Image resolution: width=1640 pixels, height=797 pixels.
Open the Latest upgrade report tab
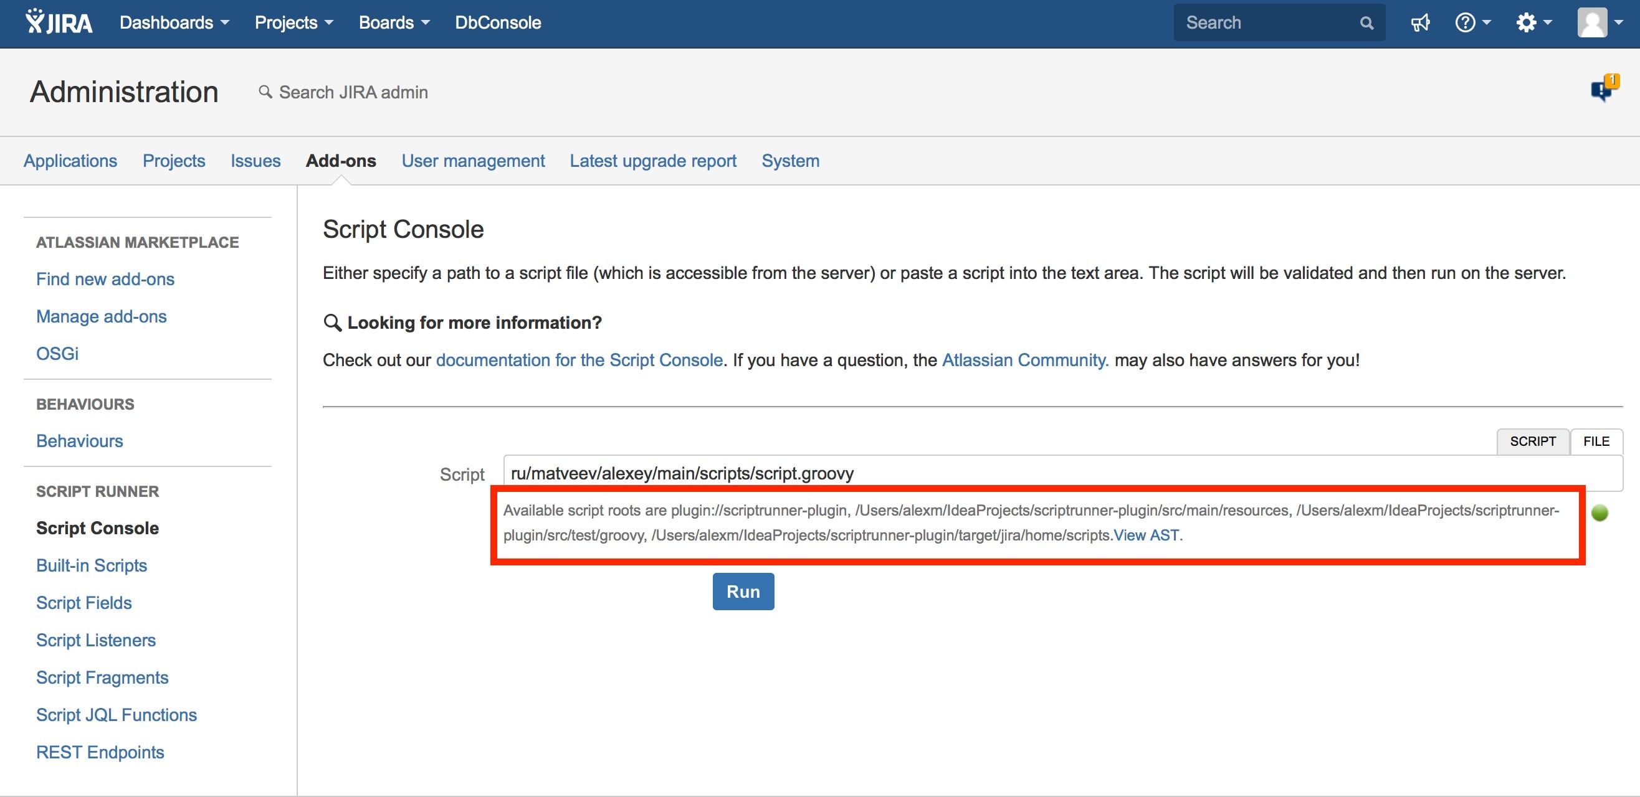653,161
